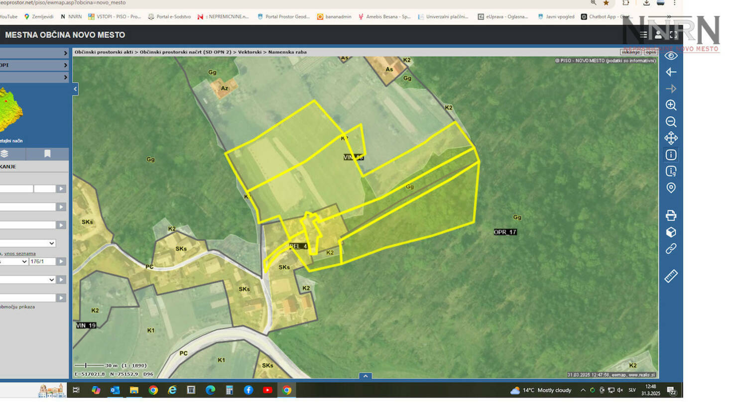Open the dropdown left of 176/1 field
The height and width of the screenshot is (420, 747).
[14, 261]
